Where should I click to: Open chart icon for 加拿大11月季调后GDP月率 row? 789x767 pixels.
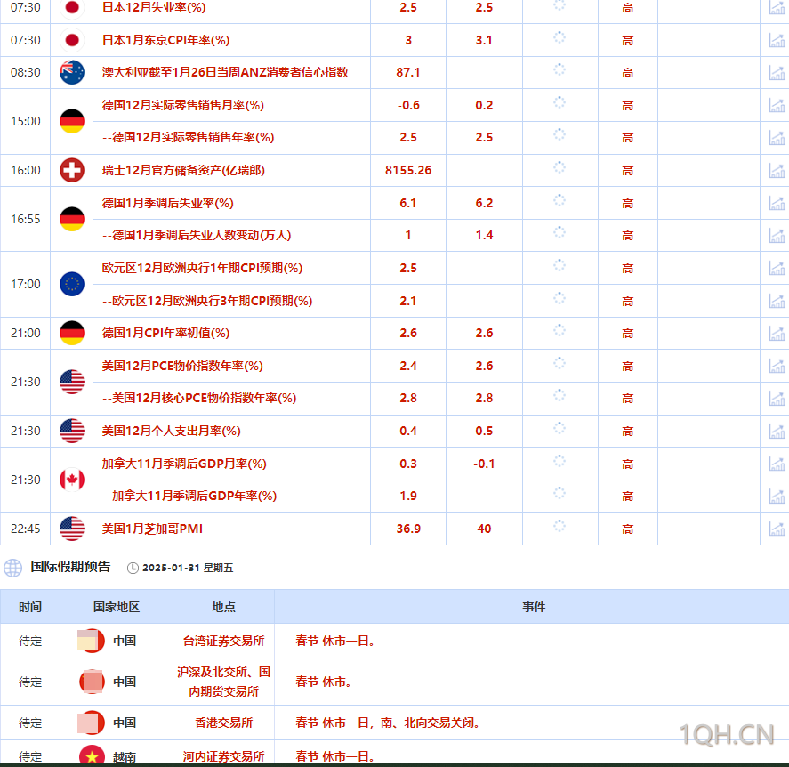tap(777, 464)
